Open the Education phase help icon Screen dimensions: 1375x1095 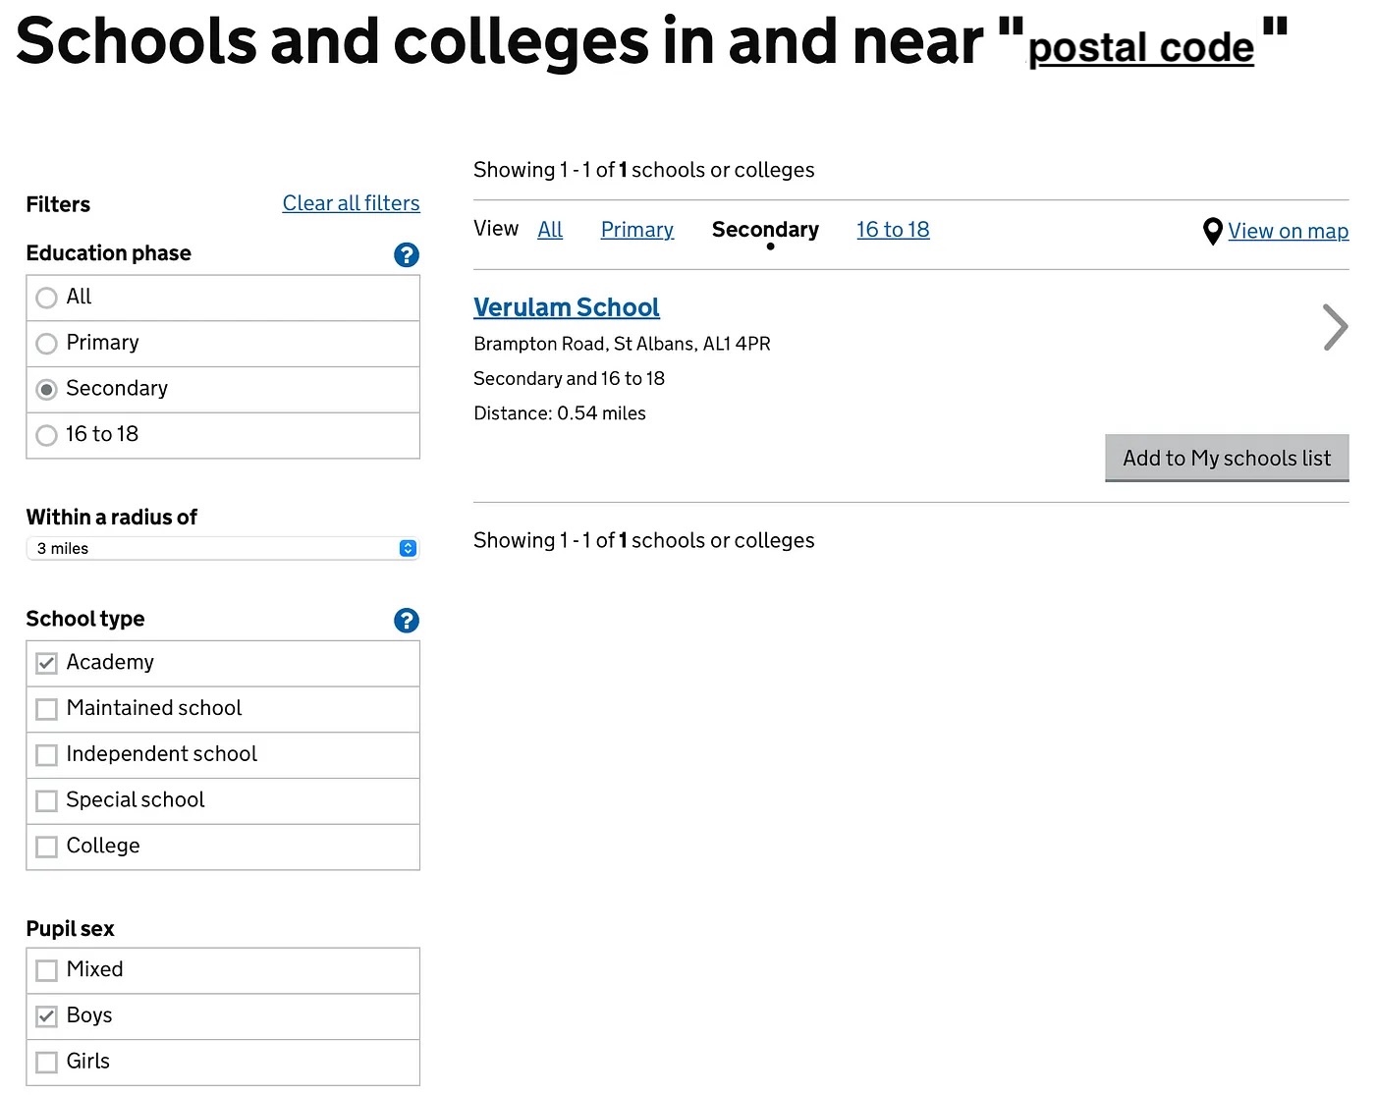pyautogui.click(x=406, y=255)
